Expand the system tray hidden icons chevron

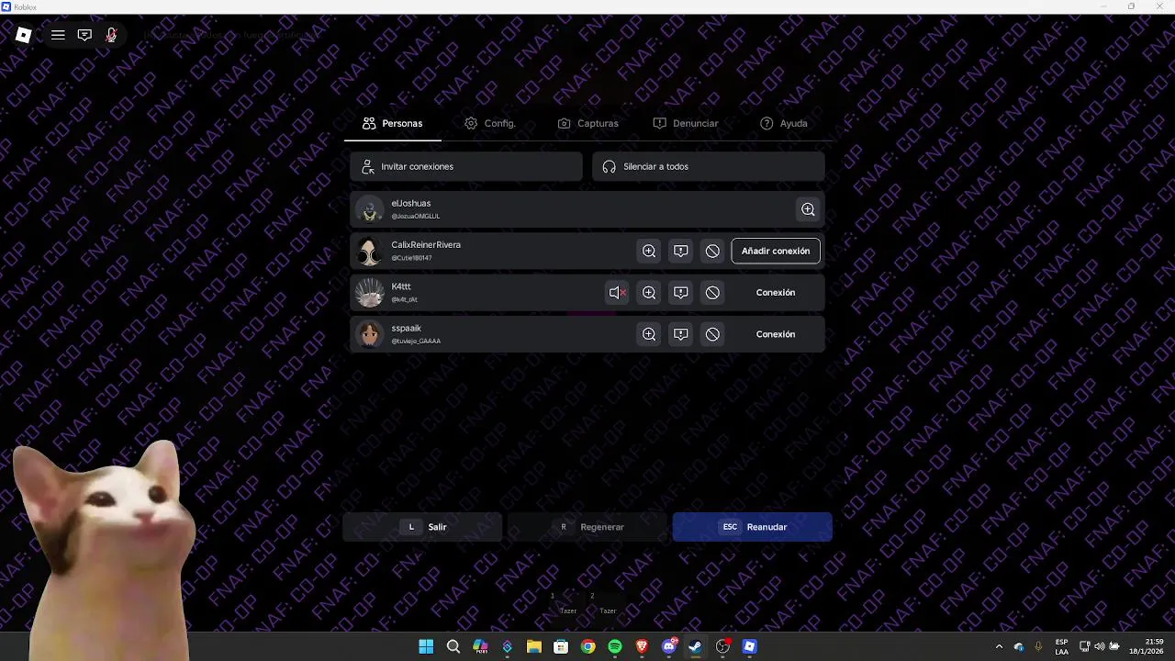coord(999,646)
